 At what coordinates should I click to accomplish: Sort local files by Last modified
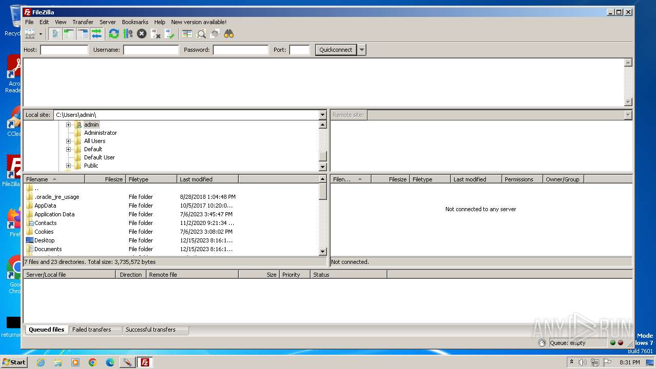click(x=208, y=179)
